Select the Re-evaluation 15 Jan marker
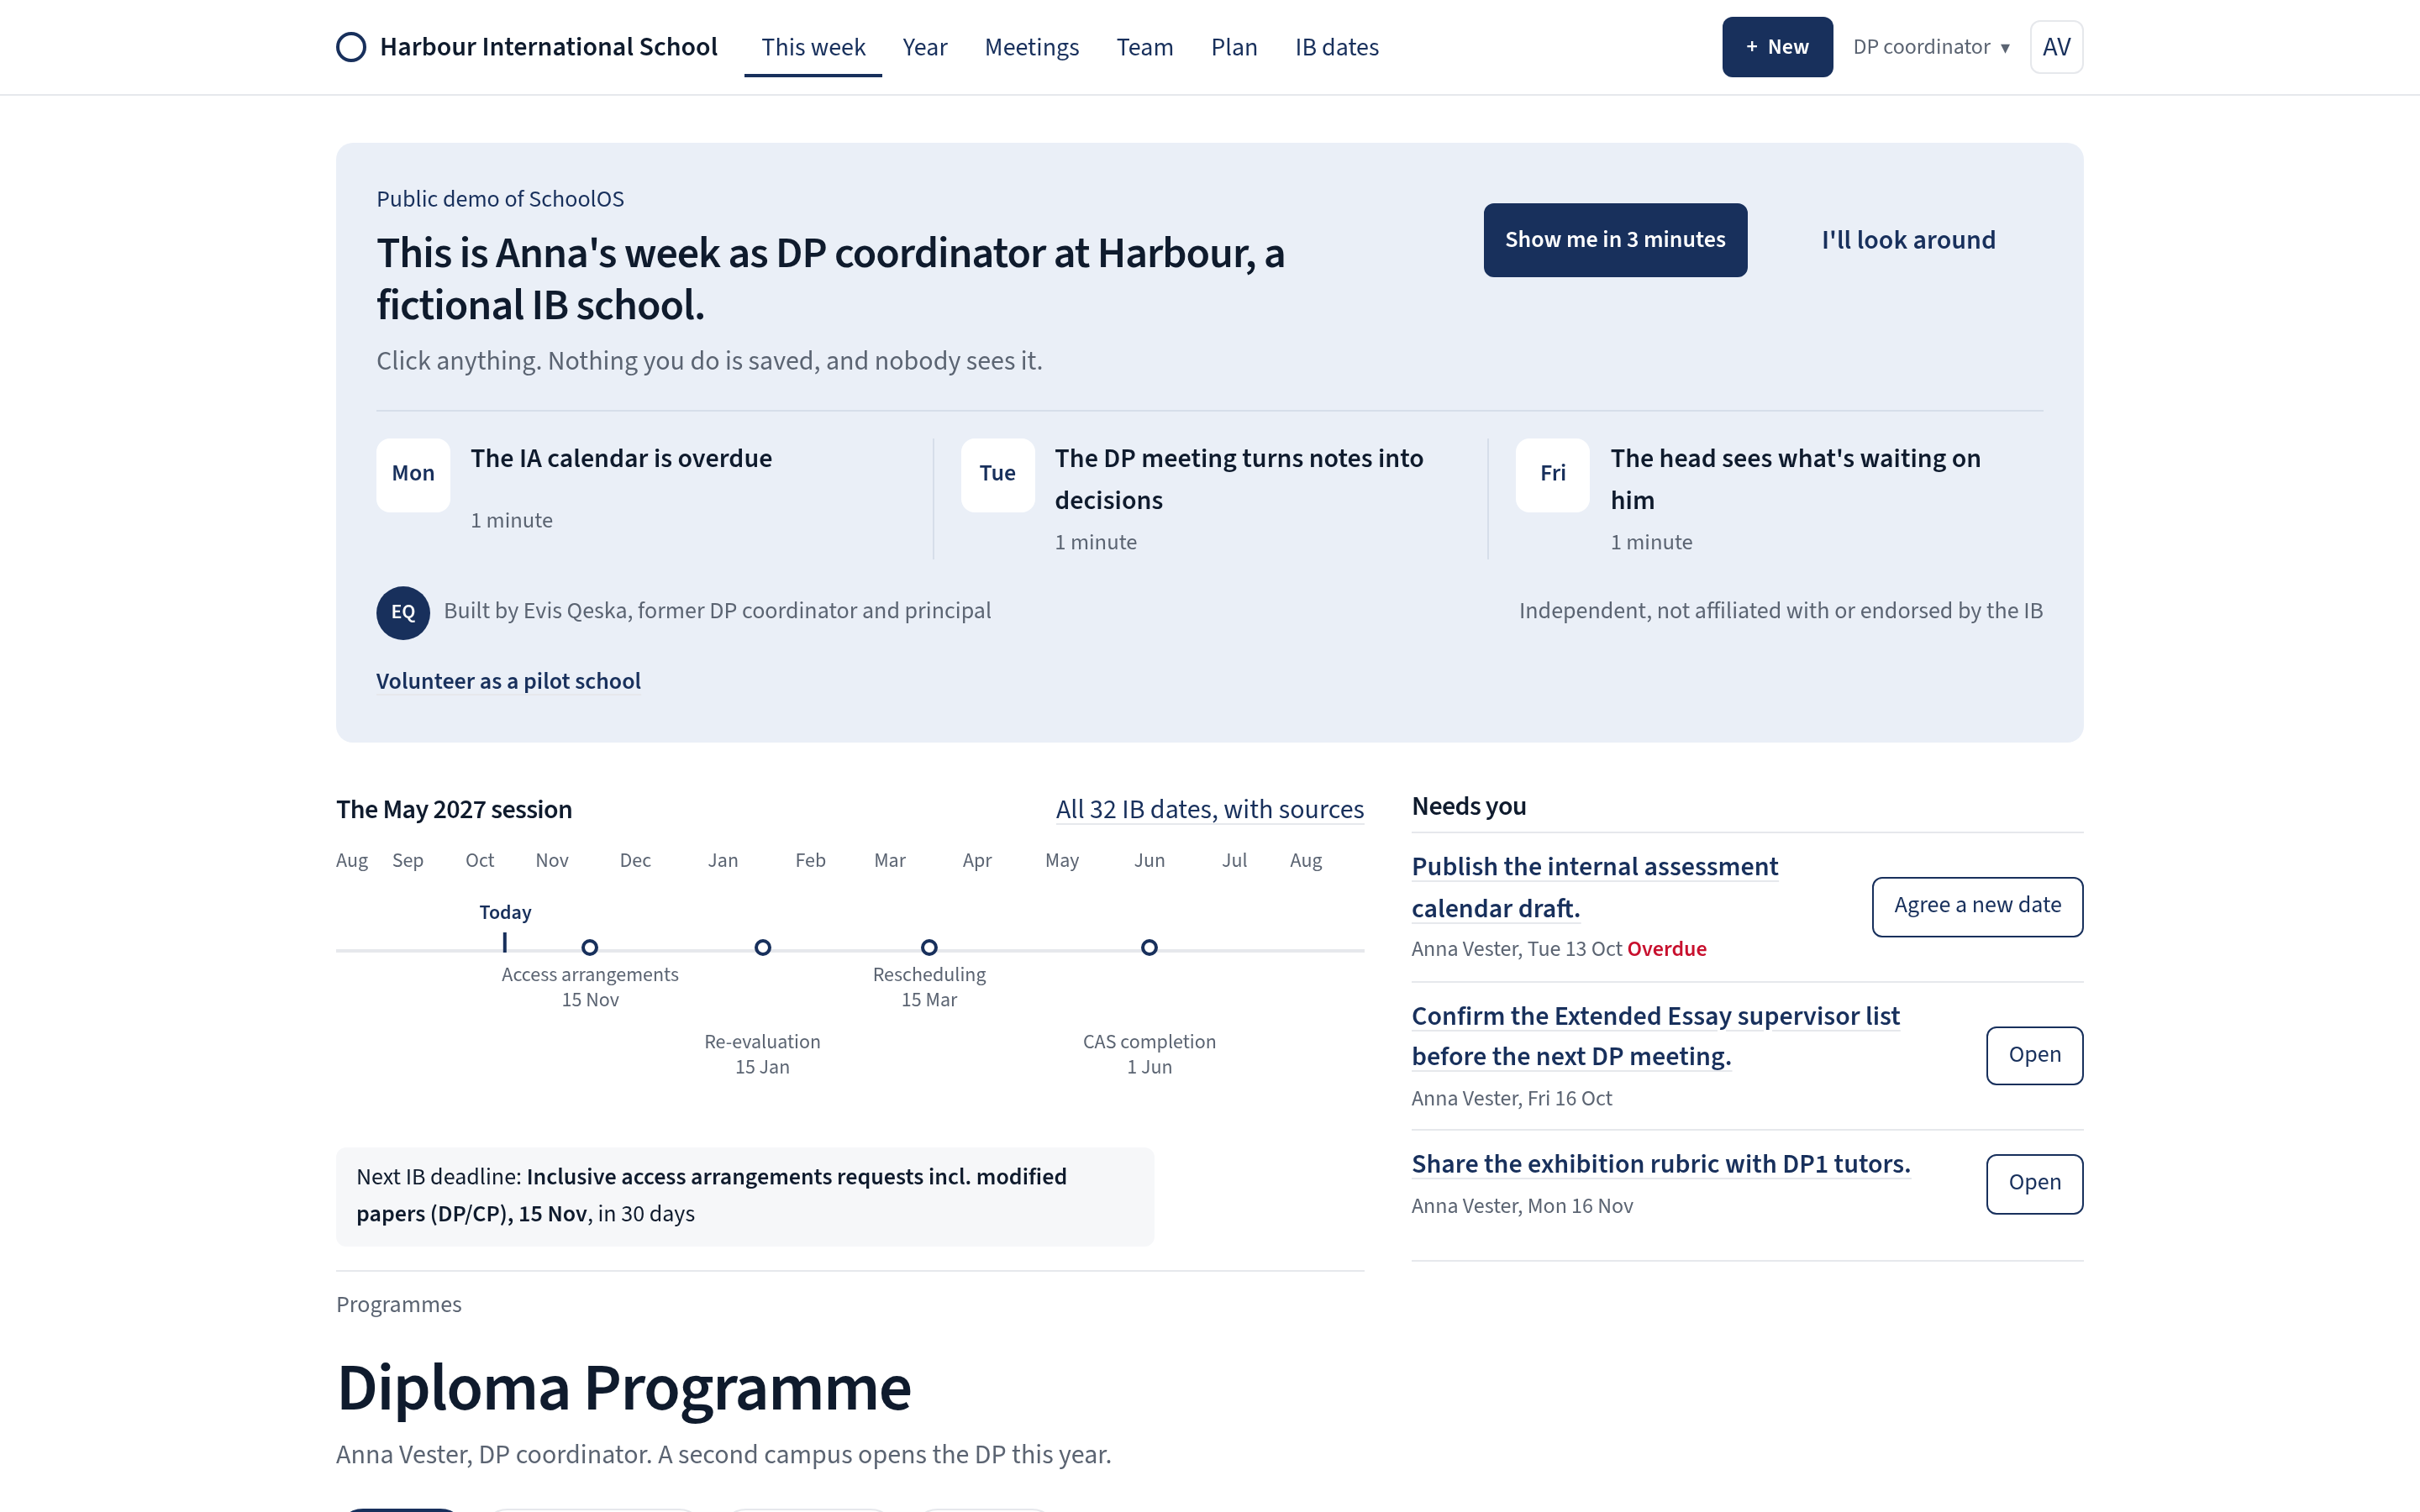 pyautogui.click(x=762, y=947)
